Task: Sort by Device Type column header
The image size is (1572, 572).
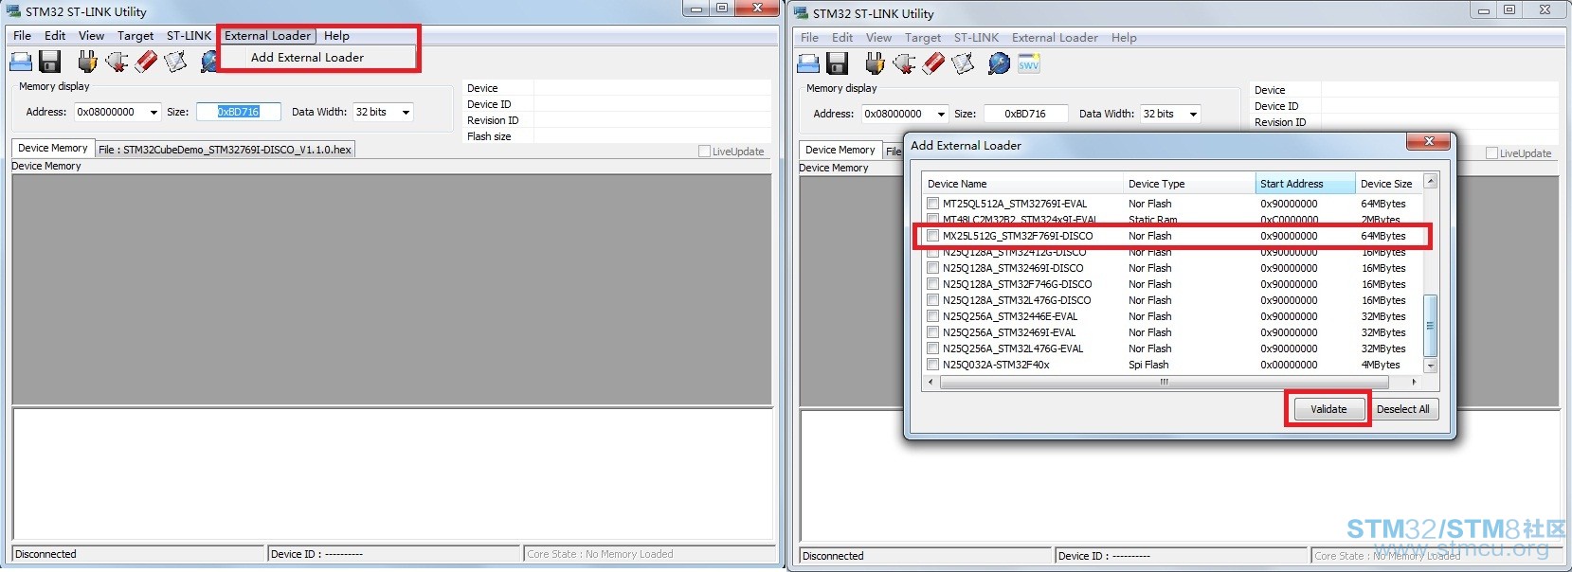Action: click(1188, 184)
